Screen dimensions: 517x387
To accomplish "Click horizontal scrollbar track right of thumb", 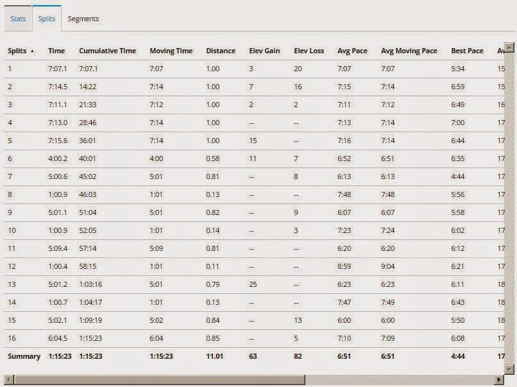I will pos(400,379).
